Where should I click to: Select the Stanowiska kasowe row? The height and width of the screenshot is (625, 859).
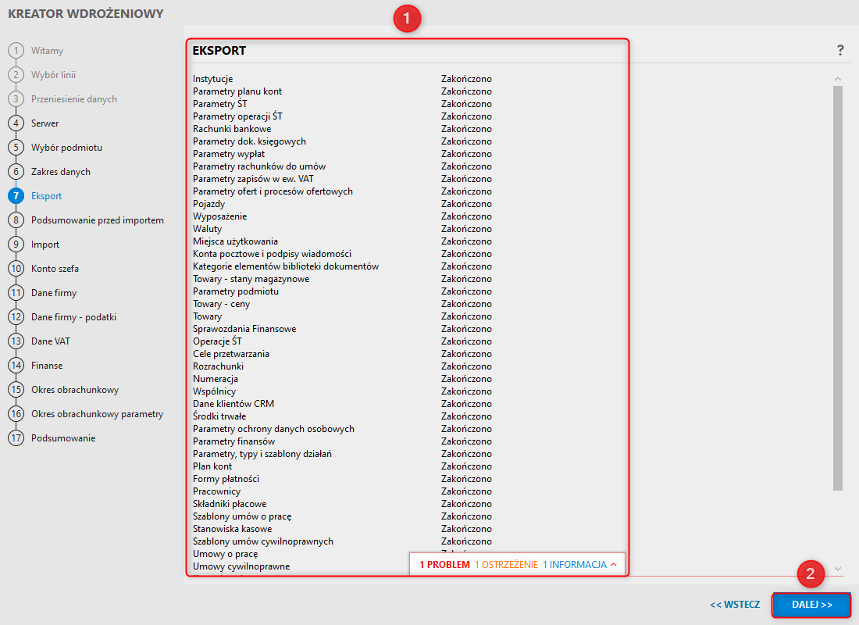tap(342, 528)
